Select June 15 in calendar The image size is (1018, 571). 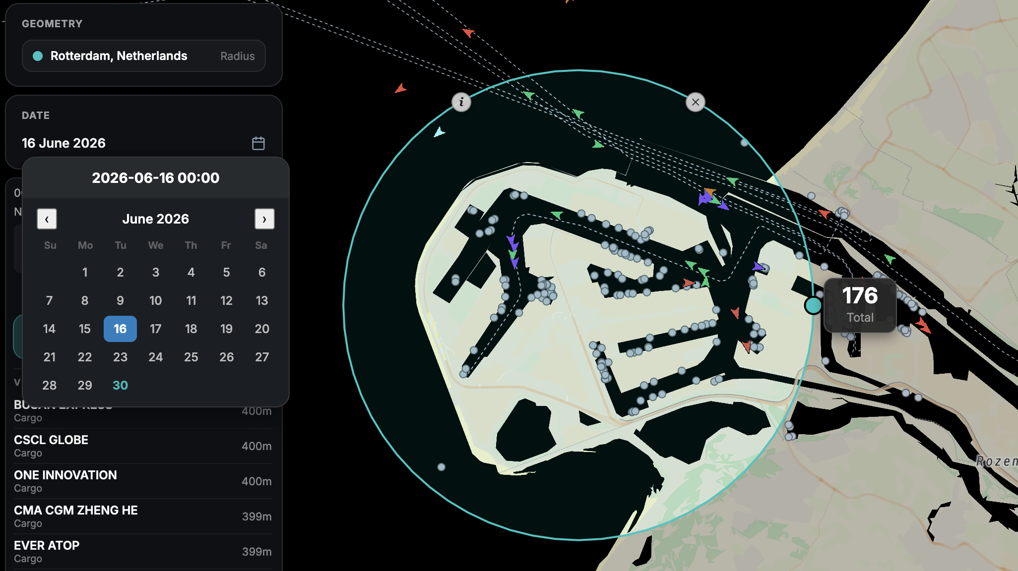85,329
